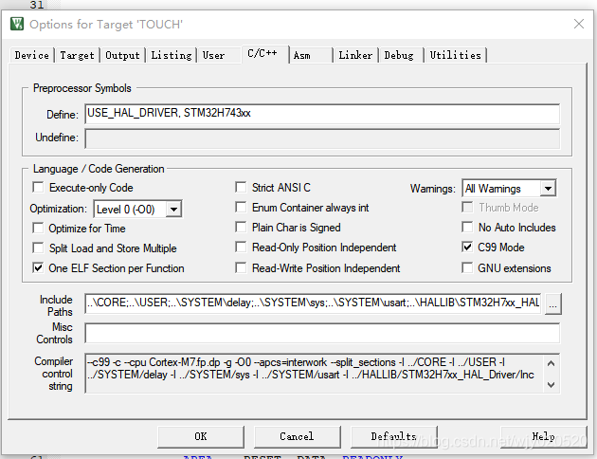Click the Include Paths field
This screenshot has width=597, height=459.
click(x=313, y=303)
